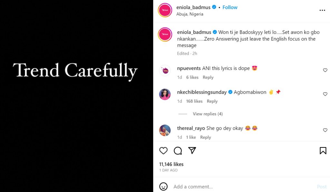Like nkechiblessingsunday's comment
The height and width of the screenshot is (192, 330).
[325, 94]
